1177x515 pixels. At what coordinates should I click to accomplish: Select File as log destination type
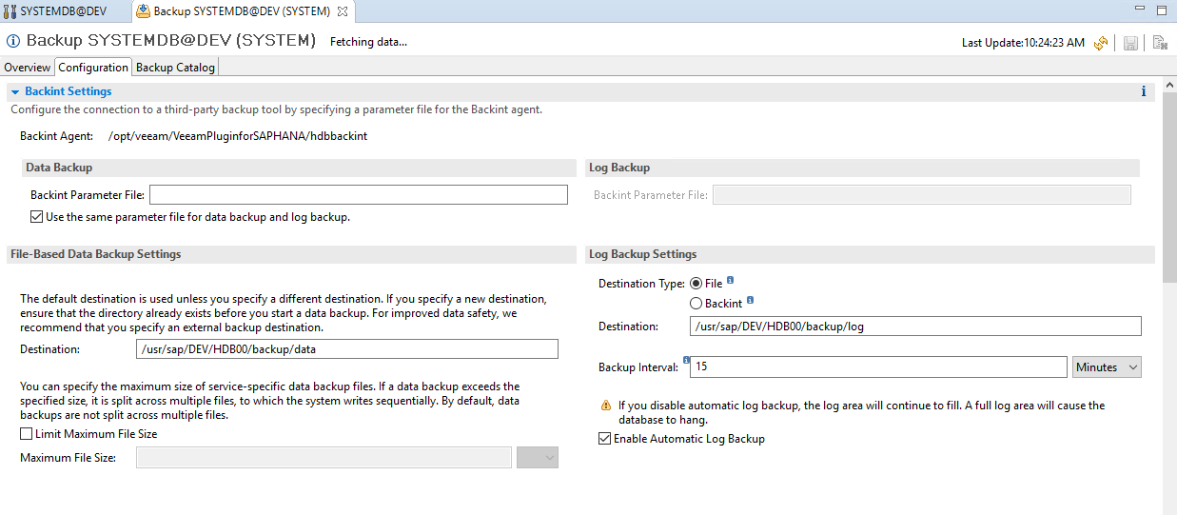(x=696, y=284)
